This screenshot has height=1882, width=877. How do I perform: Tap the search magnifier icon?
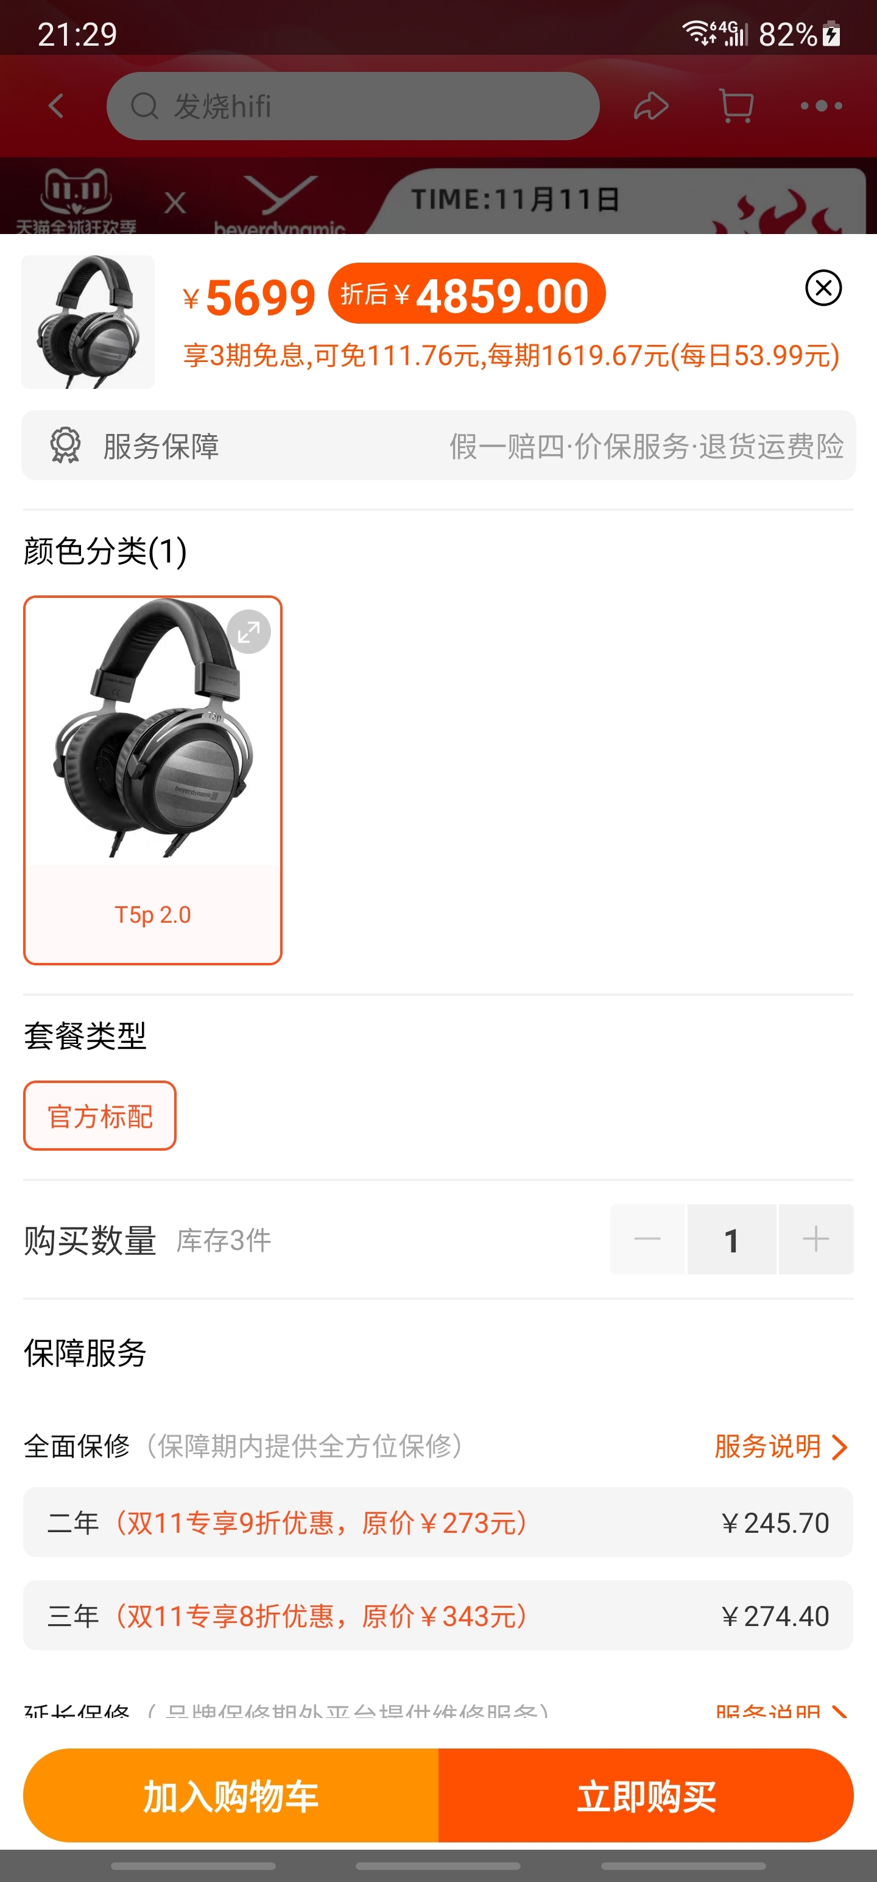(x=144, y=106)
